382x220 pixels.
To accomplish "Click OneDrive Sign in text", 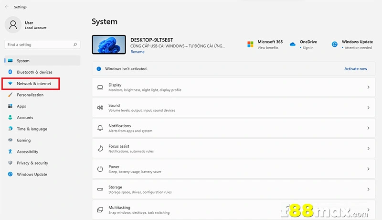I will coord(308,47).
